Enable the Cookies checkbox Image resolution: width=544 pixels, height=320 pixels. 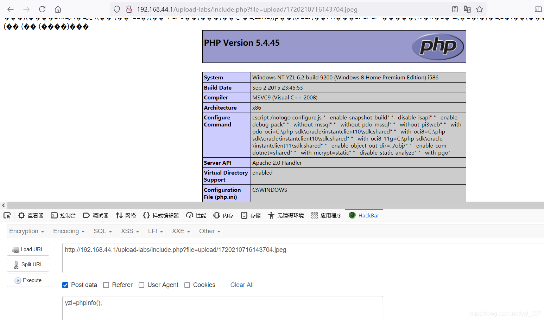pos(187,285)
